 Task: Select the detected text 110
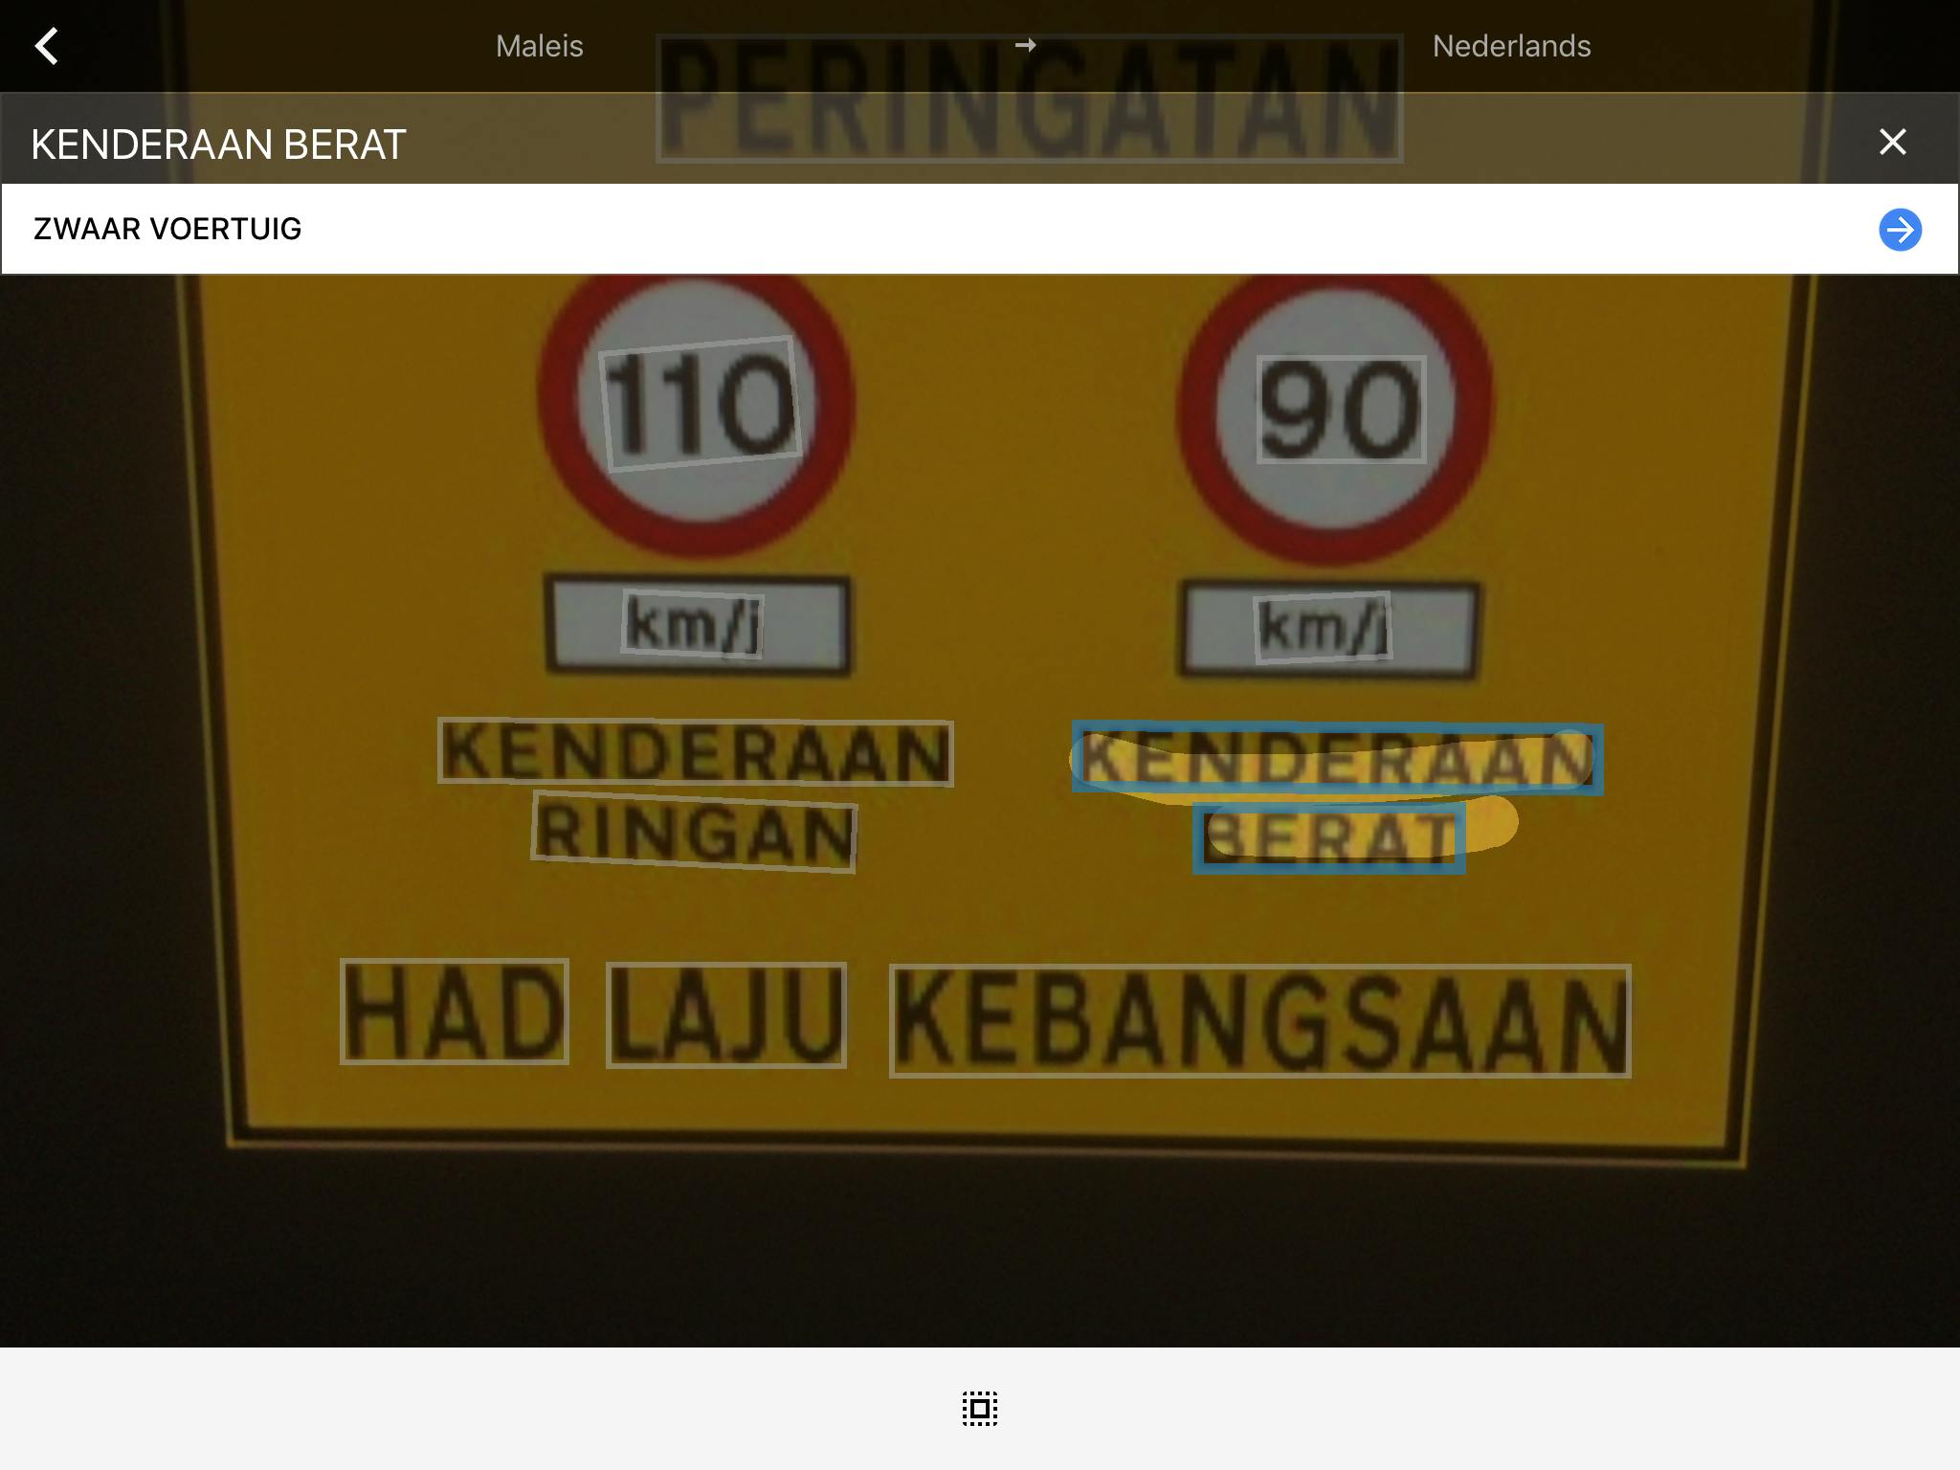[701, 404]
